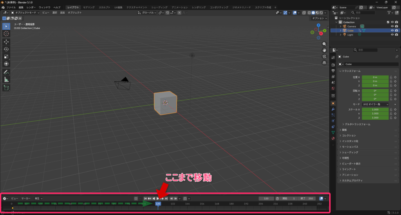The image size is (401, 215).
Task: Select the Move tool in the toolbar
Action: pyautogui.click(x=6, y=42)
